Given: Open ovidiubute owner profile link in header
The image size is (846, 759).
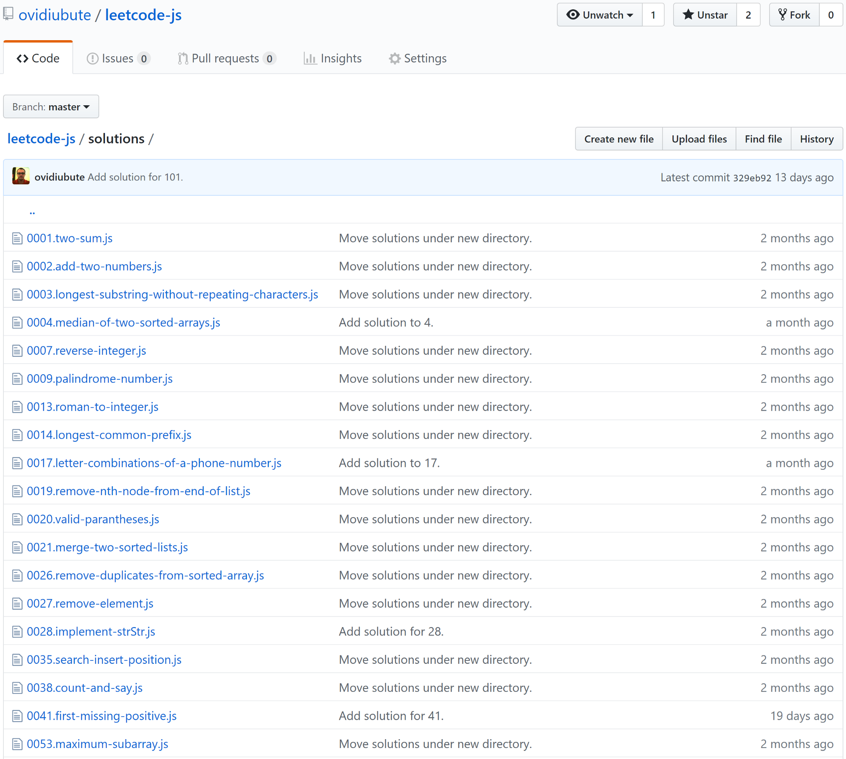Looking at the screenshot, I should (x=55, y=15).
